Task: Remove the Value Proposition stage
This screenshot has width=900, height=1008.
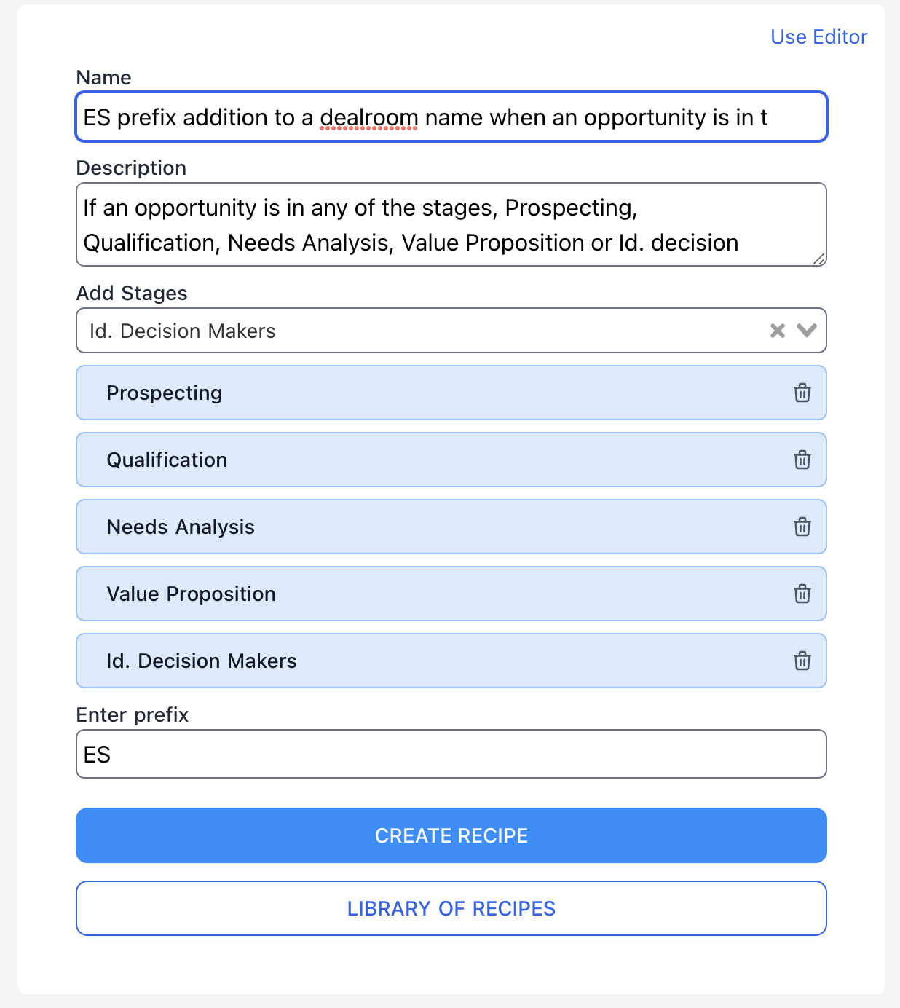Action: pos(802,594)
